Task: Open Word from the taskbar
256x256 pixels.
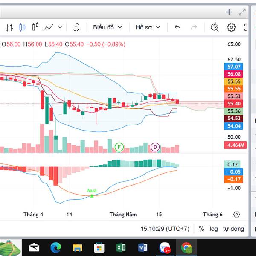Action: 143,247
